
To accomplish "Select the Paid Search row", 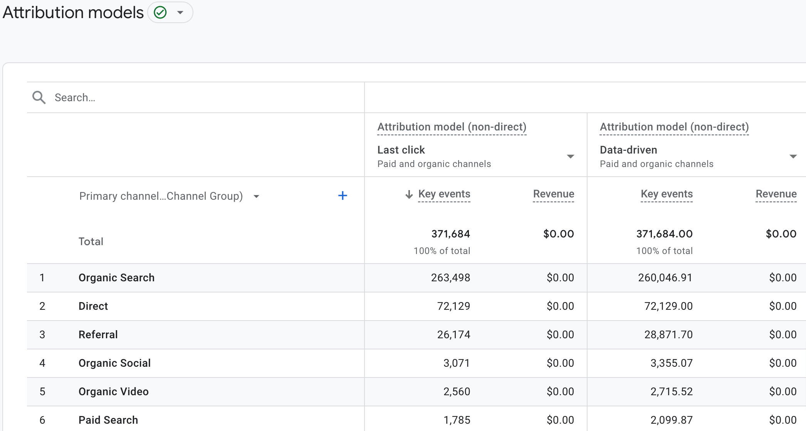I will coord(416,419).
